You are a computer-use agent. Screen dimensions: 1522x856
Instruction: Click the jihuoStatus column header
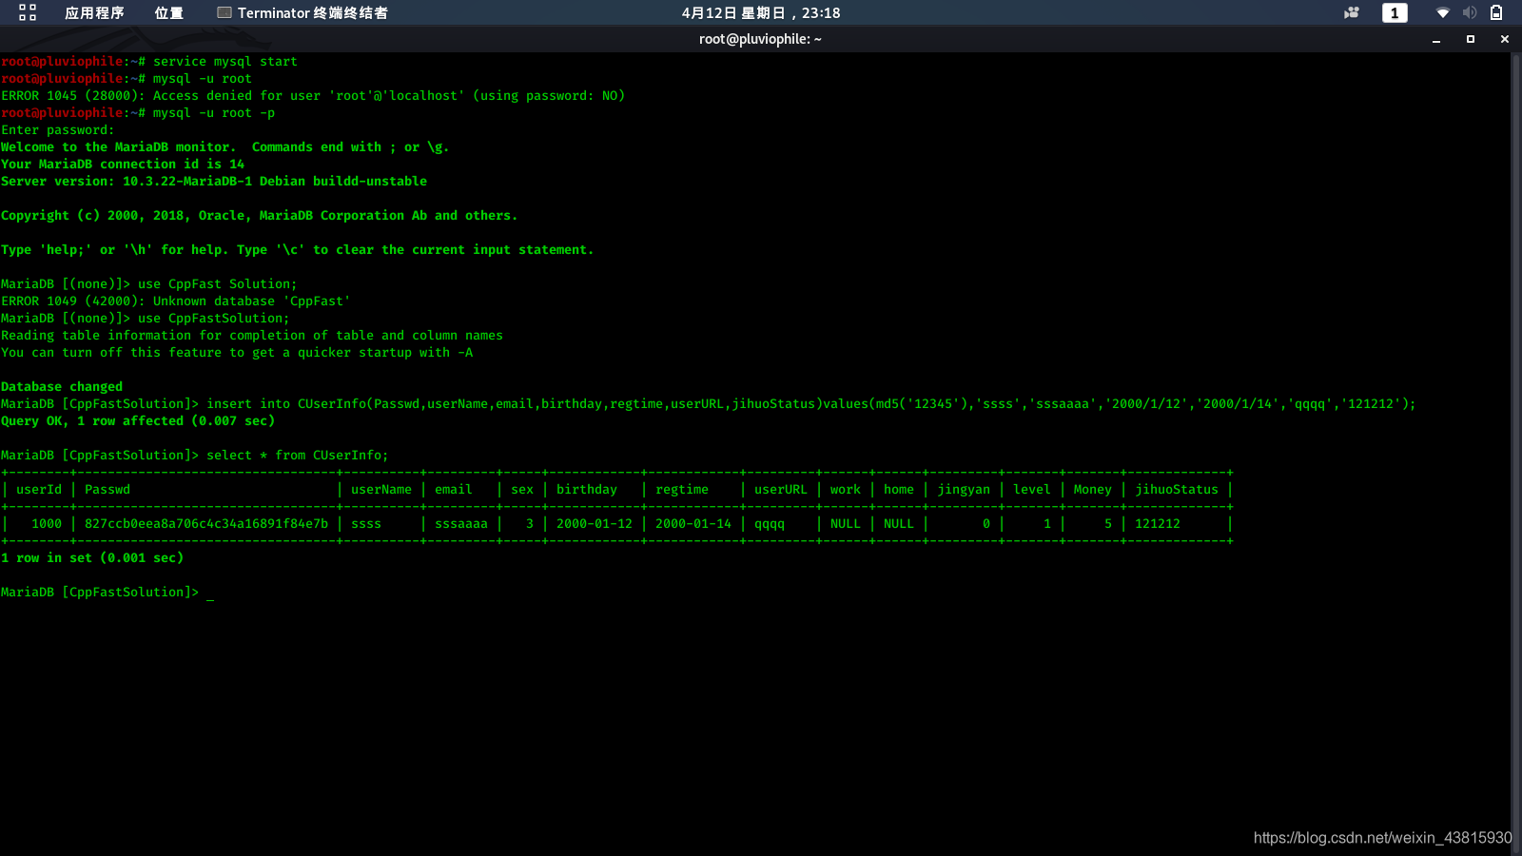coord(1177,490)
